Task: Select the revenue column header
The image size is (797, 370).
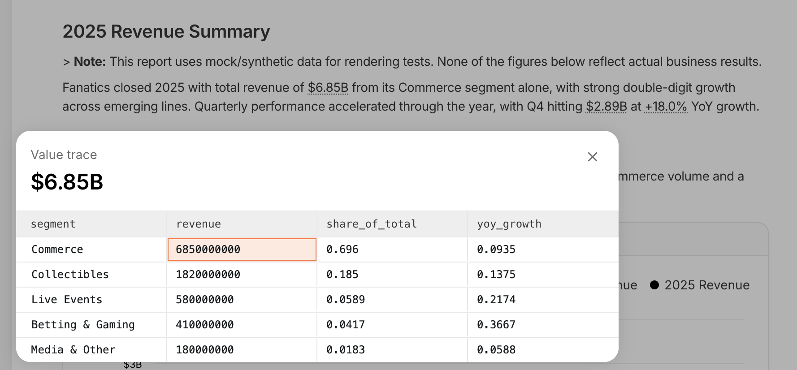Action: point(242,224)
